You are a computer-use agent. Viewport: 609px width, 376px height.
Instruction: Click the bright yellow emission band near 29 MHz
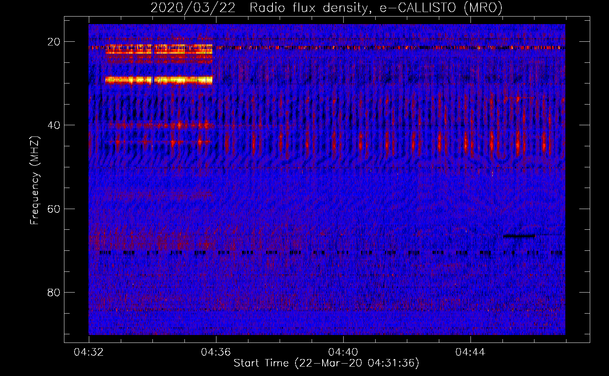click(x=159, y=80)
